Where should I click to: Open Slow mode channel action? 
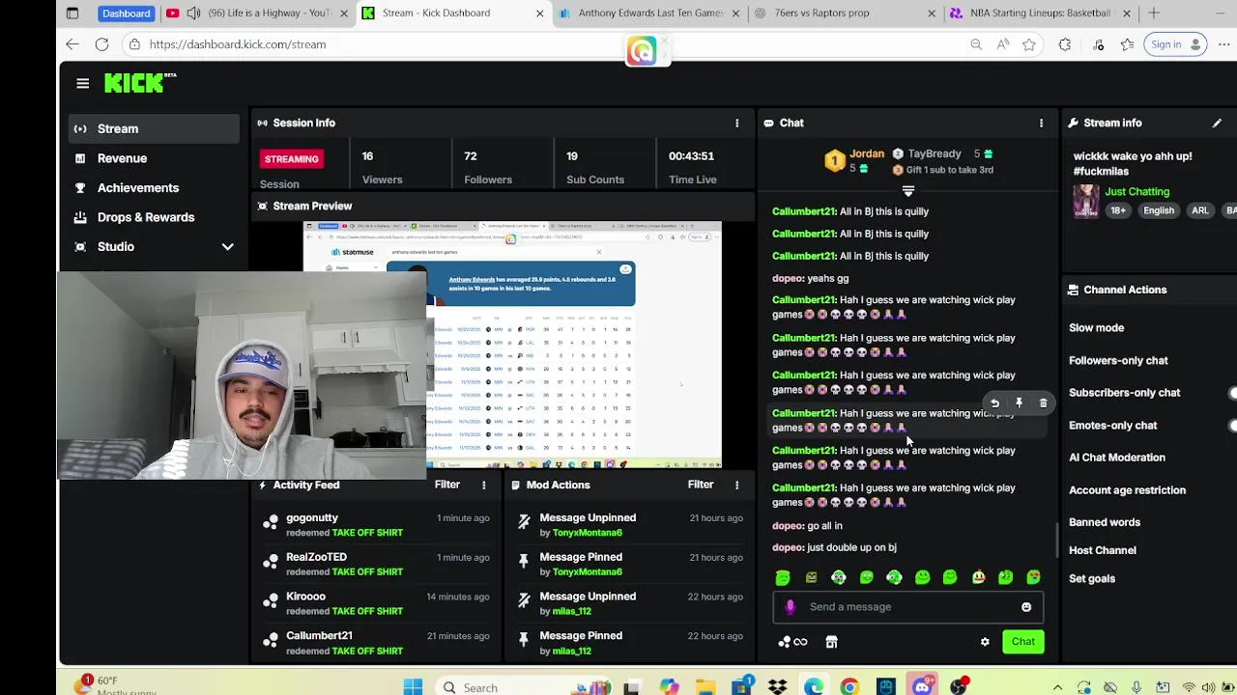pyautogui.click(x=1096, y=328)
